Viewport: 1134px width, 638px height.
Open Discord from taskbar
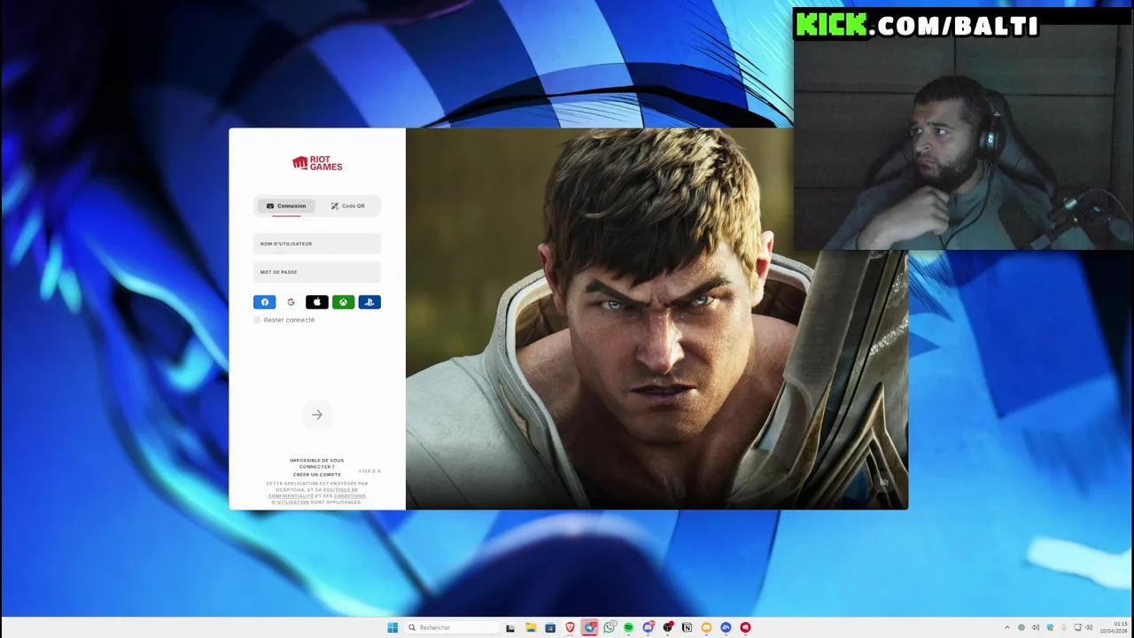[x=648, y=627]
